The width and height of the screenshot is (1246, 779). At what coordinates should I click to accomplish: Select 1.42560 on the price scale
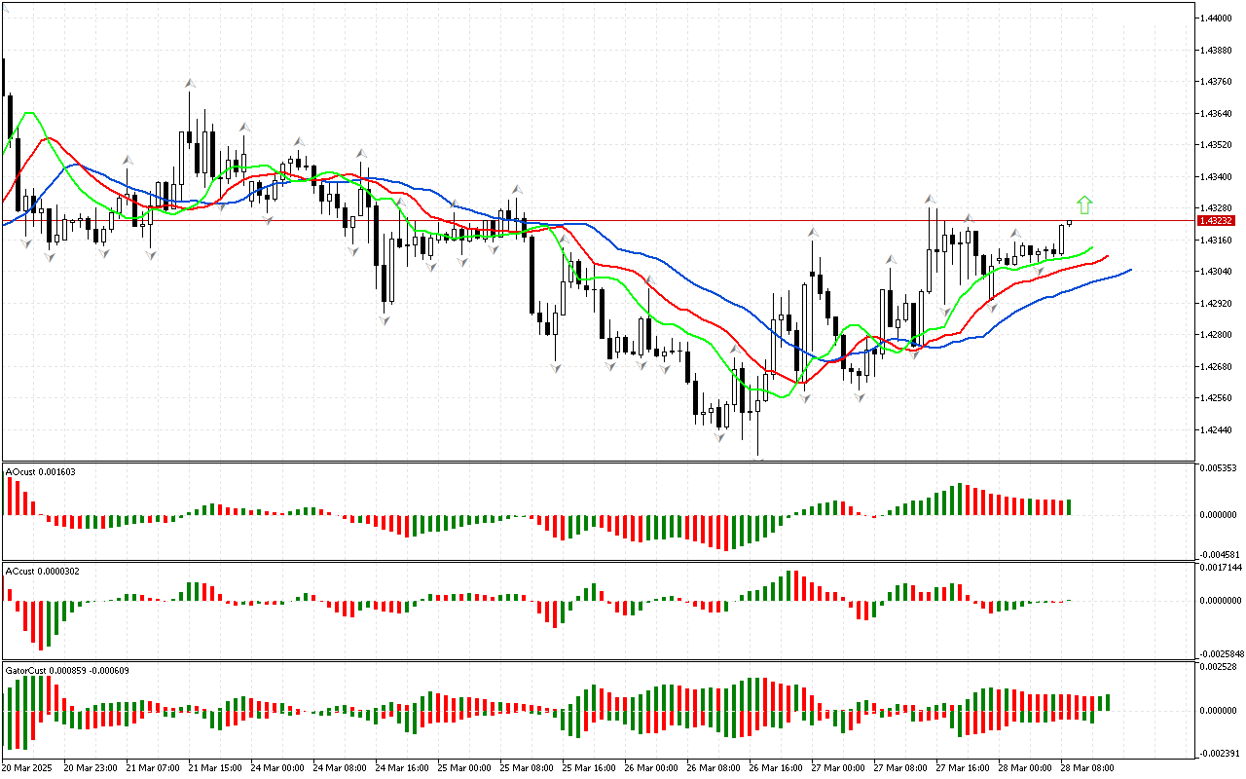pyautogui.click(x=1217, y=398)
